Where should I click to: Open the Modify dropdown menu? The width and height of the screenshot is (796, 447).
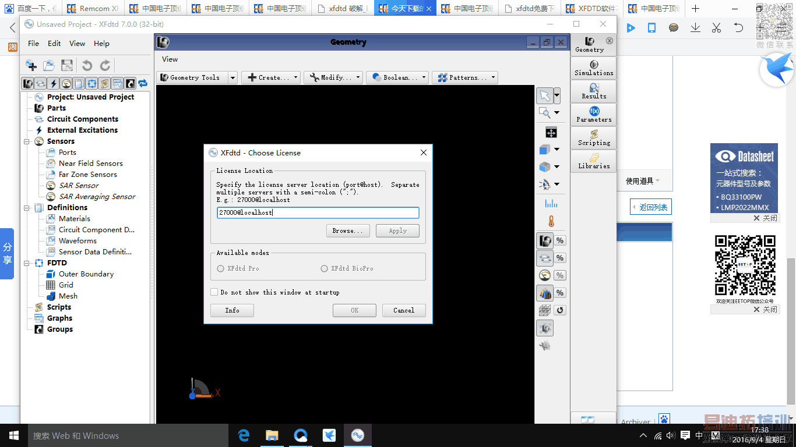click(x=333, y=77)
